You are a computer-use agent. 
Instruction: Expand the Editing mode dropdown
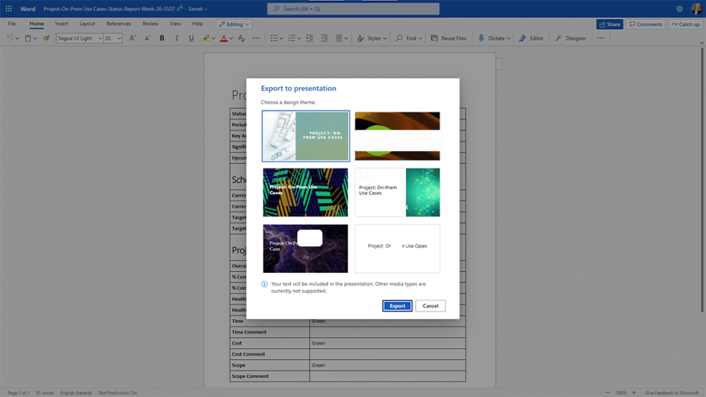point(234,24)
